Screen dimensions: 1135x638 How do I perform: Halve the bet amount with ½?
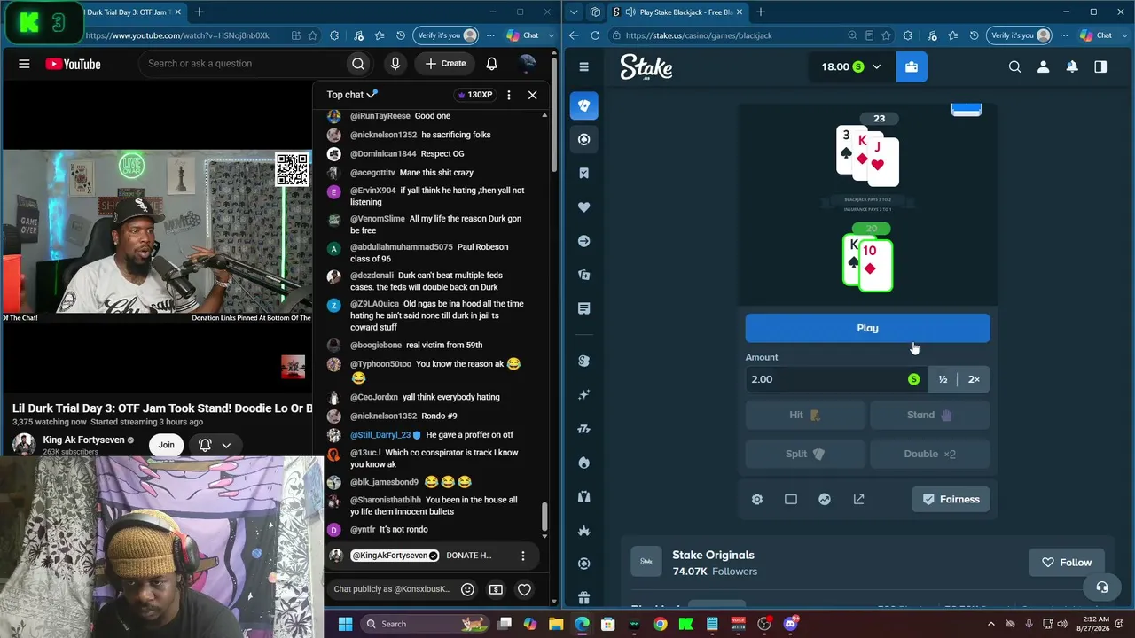pyautogui.click(x=943, y=379)
